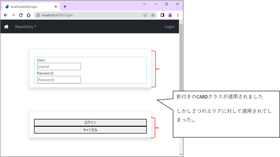Open the browser side panel
The height and width of the screenshot is (157, 280).
(162, 15)
